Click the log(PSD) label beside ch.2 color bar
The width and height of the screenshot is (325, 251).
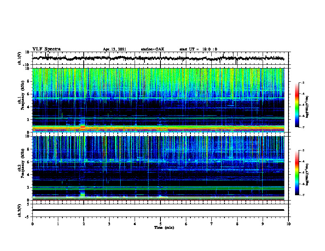tap(307, 174)
